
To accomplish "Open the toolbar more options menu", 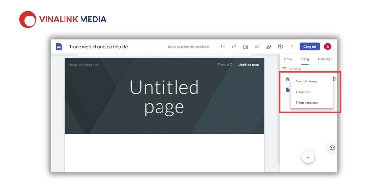I will 292,47.
